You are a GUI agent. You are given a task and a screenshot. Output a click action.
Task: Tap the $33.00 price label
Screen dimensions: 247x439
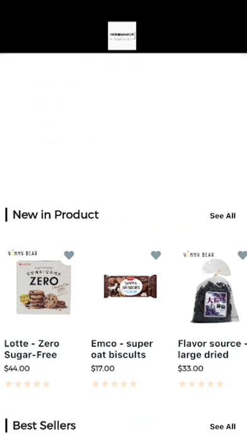click(x=190, y=368)
